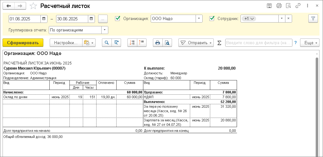Select the Зарплата за месяц cell

167,122
